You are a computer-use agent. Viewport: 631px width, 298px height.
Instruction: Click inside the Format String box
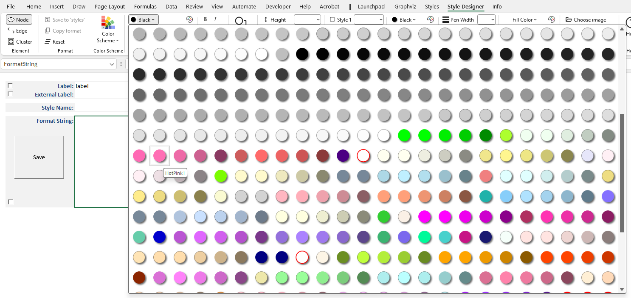[x=101, y=162]
